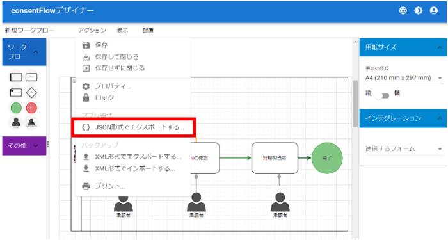Select the diamond decision shape
Image resolution: width=448 pixels, height=240 pixels.
(x=31, y=93)
